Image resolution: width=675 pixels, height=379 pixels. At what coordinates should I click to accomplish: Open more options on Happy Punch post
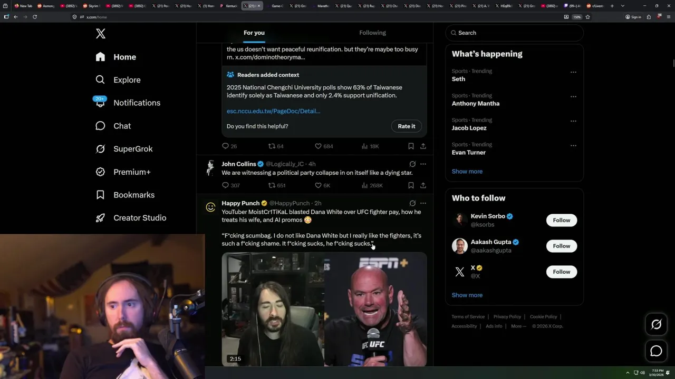pos(423,203)
